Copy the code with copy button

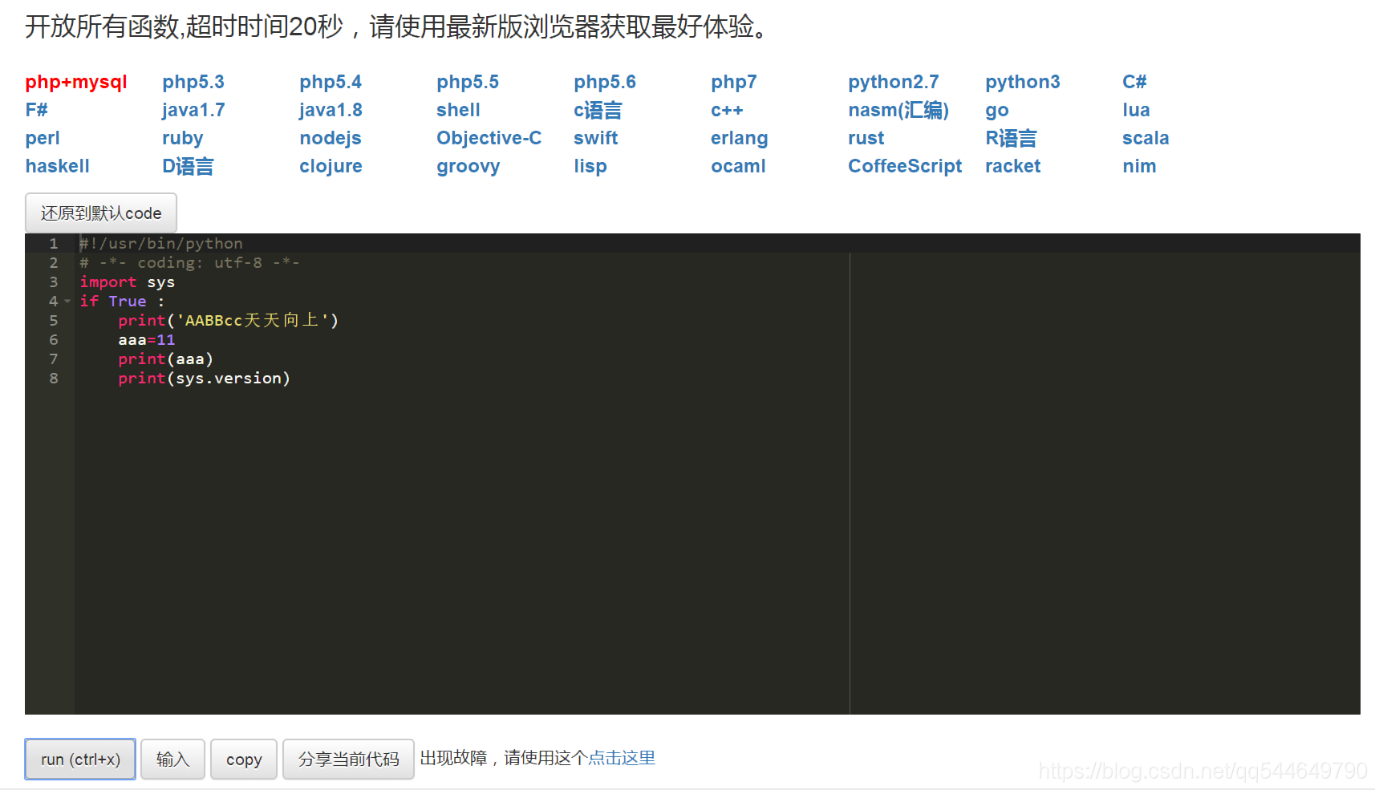point(244,759)
